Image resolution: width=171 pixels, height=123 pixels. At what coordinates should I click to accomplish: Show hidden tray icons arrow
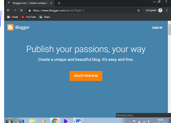129,121
